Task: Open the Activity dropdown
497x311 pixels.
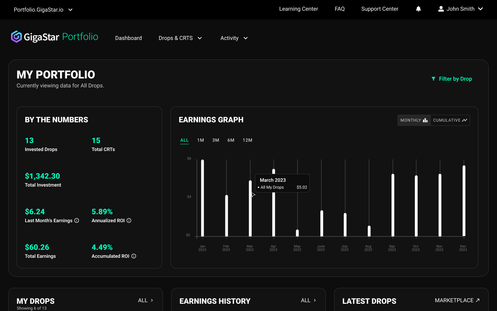Action: coord(234,38)
